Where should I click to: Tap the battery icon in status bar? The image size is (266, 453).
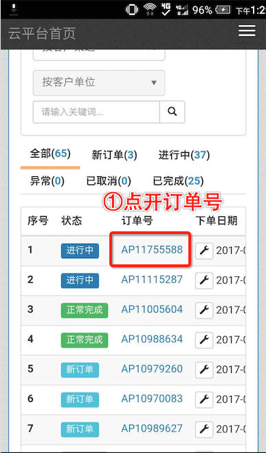[x=223, y=10]
